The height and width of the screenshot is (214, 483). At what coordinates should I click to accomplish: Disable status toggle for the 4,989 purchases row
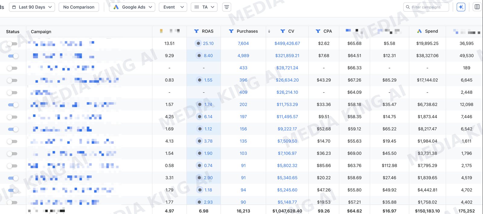(13, 56)
